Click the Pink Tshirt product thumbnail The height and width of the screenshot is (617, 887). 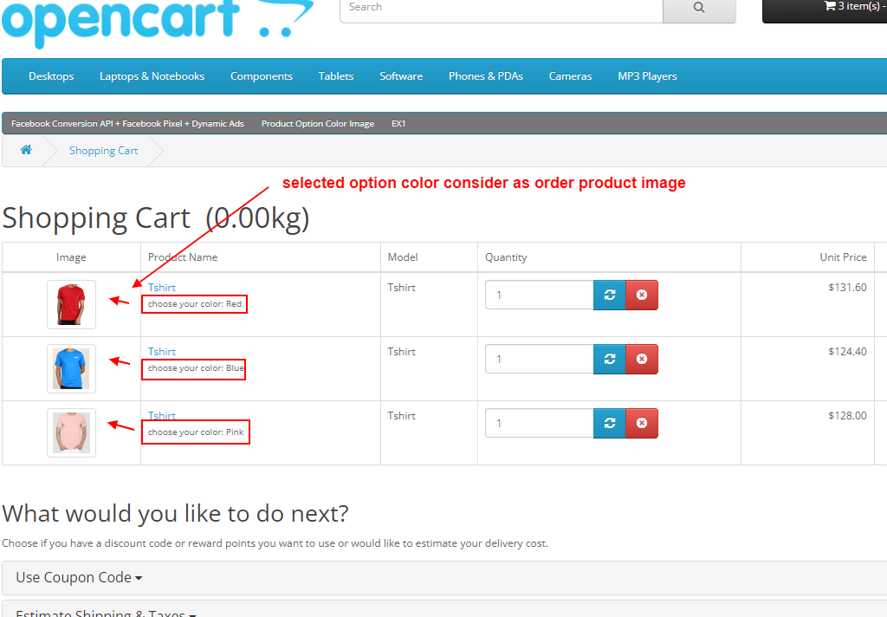[71, 432]
